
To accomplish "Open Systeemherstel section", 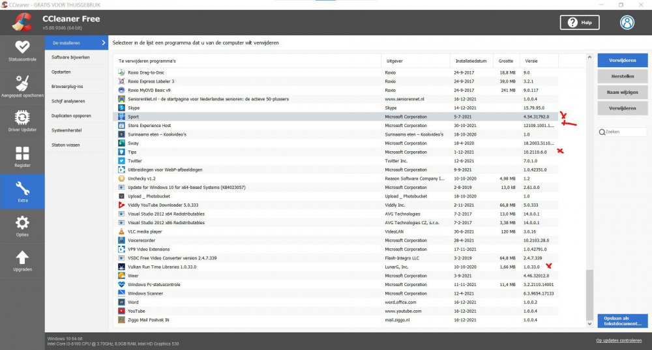I will click(x=76, y=130).
